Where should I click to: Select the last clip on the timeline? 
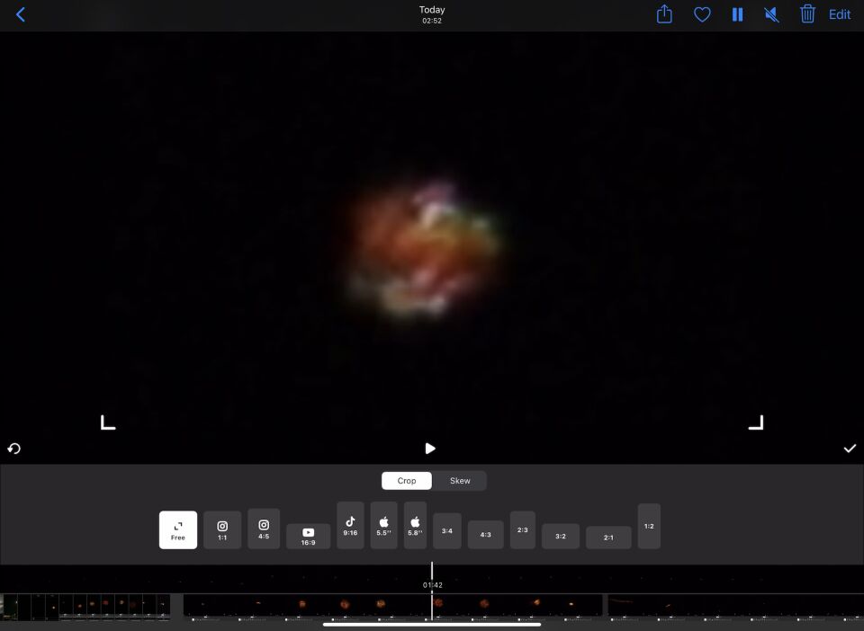(x=735, y=608)
